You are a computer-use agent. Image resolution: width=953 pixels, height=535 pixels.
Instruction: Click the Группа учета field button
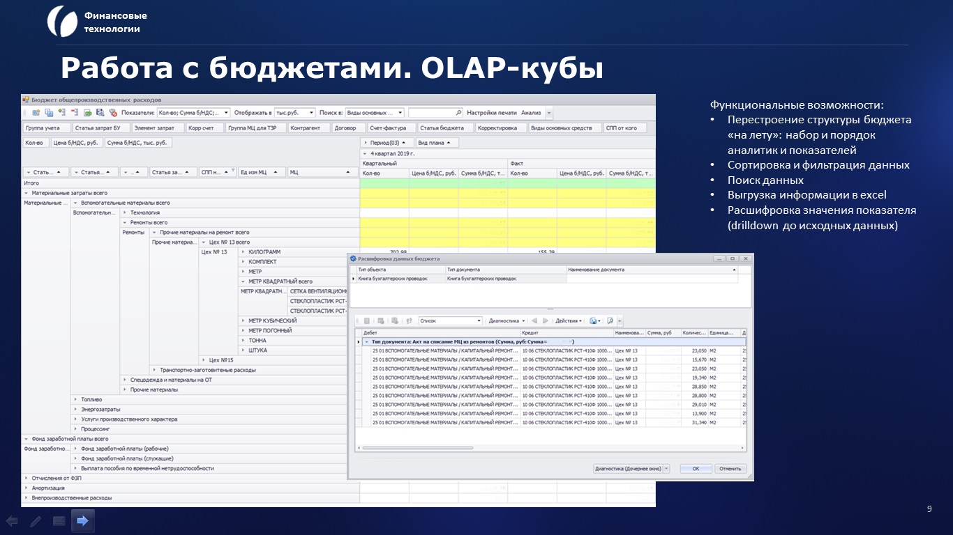click(x=47, y=128)
